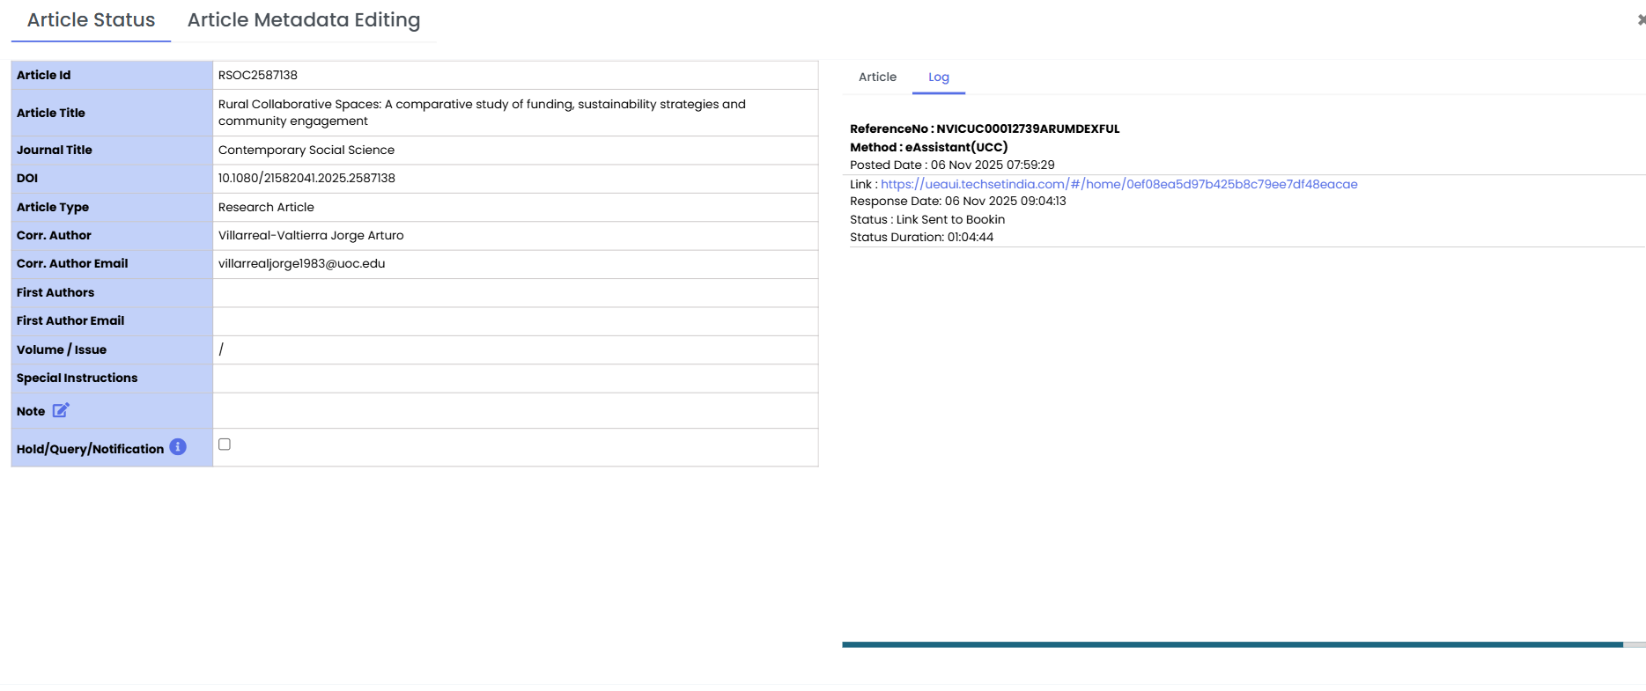Click the ReferenceNo text in the log

984,129
